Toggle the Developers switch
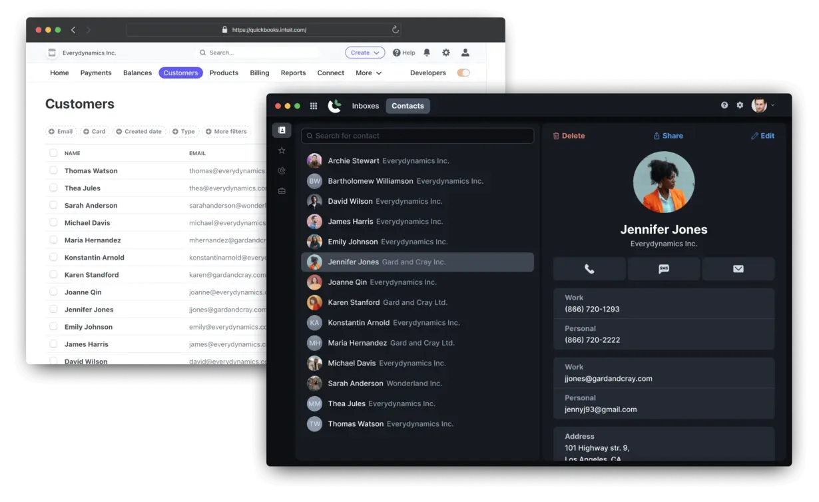 tap(463, 73)
